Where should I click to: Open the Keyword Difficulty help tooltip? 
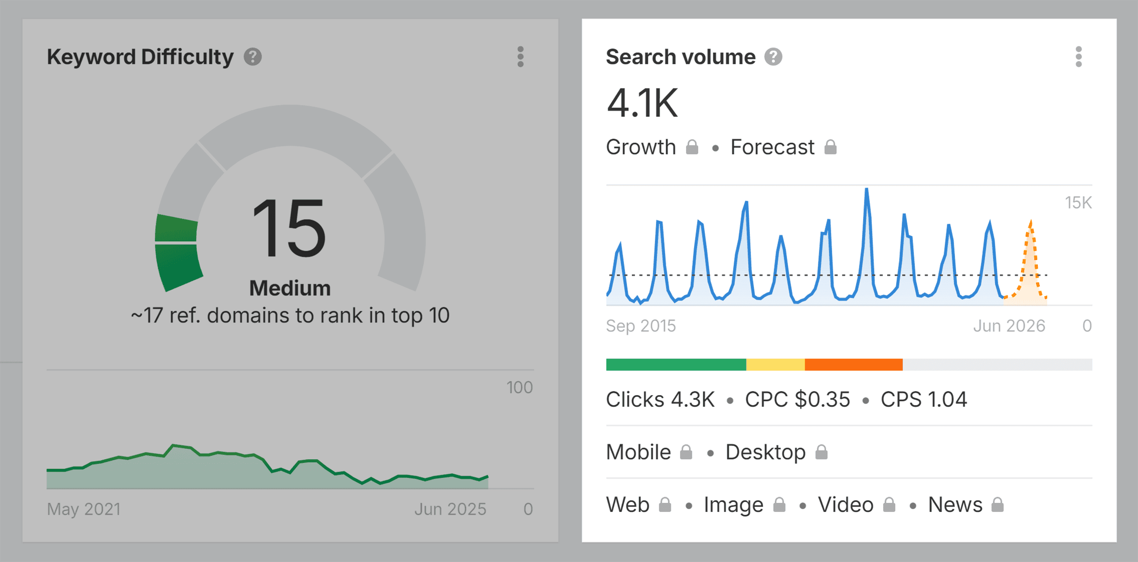253,56
